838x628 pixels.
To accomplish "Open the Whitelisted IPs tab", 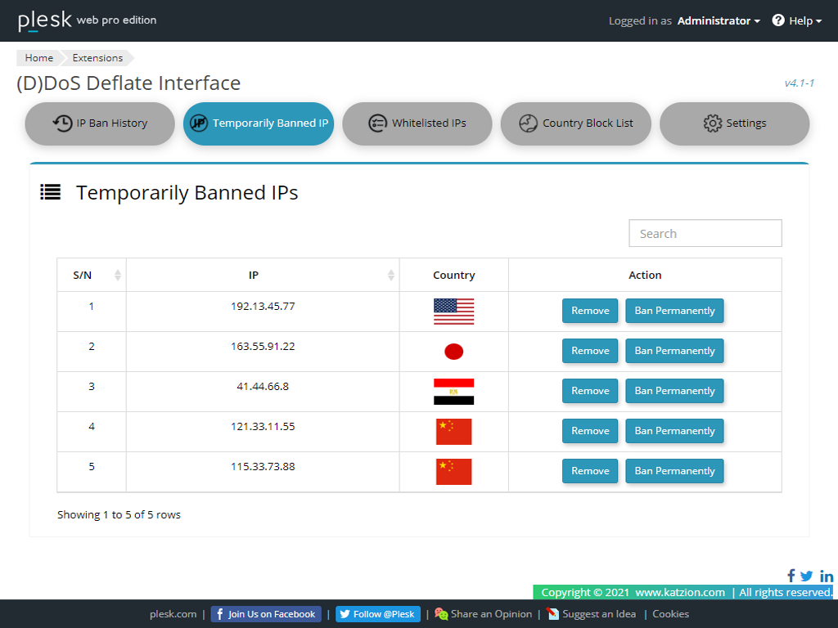I will [x=417, y=123].
